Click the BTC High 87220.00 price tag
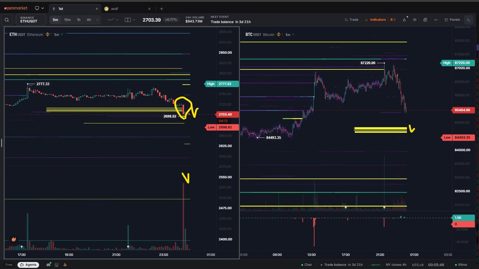The width and height of the screenshot is (479, 269). 457,63
